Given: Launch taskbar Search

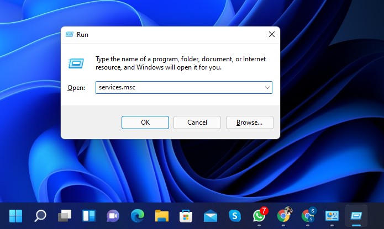Looking at the screenshot, I should click(40, 216).
